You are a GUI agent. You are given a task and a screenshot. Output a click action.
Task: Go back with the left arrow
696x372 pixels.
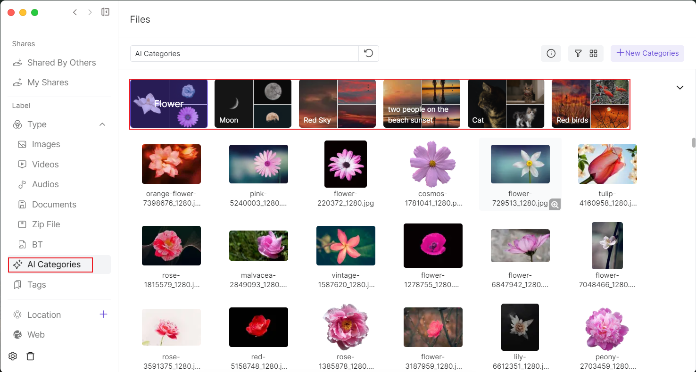(75, 12)
